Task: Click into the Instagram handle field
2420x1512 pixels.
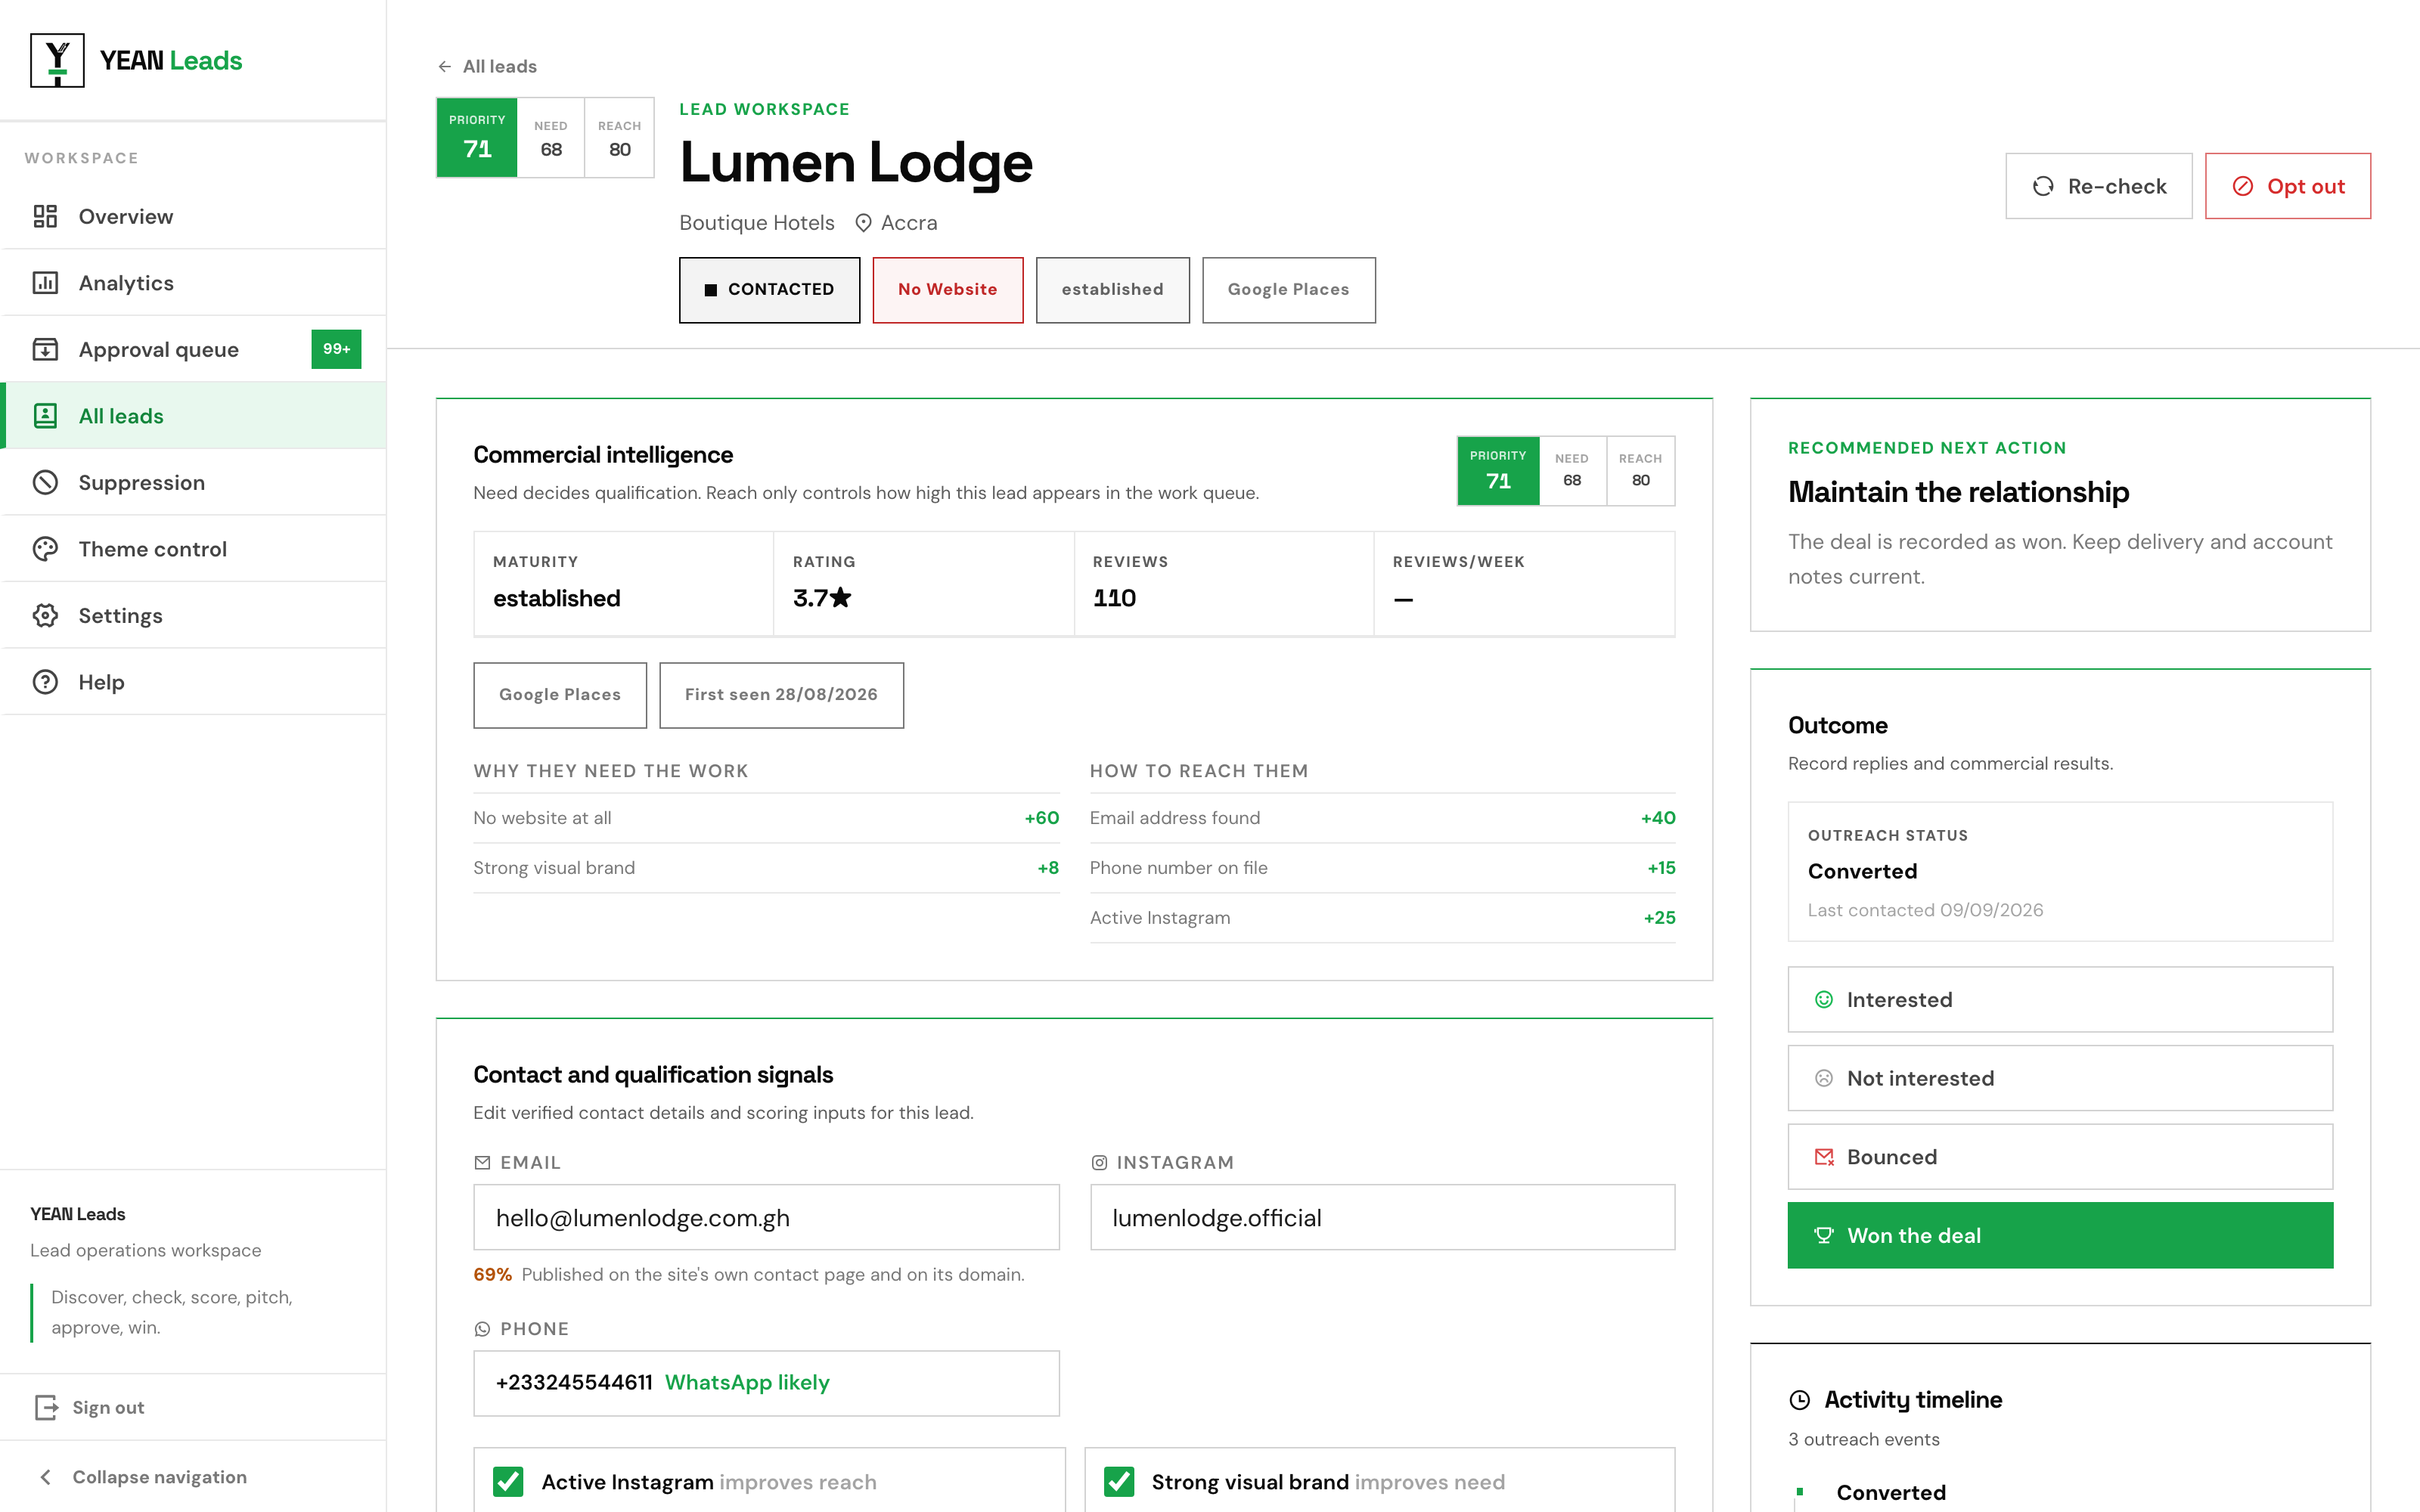Action: click(x=1382, y=1218)
